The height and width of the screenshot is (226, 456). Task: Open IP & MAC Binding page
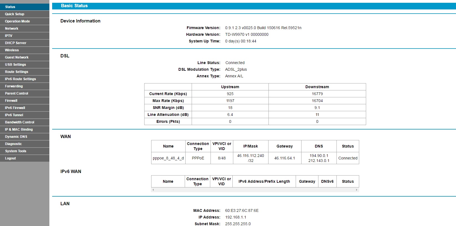25,129
